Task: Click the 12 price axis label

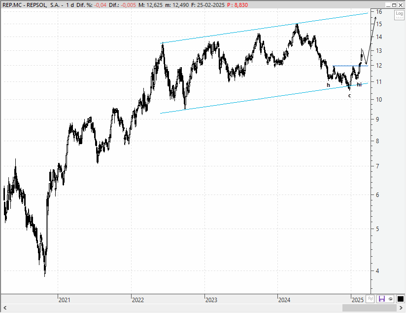Action: (x=379, y=66)
